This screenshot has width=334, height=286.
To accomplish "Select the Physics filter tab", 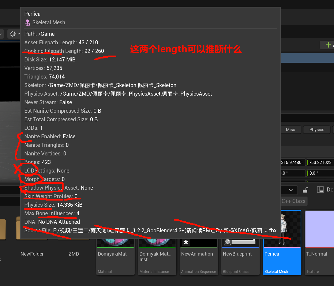I will point(317,130).
